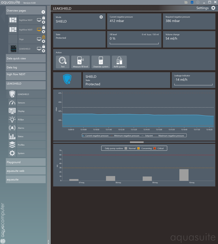Screen dimensions: 218x244
Task: Click the blue shield status icon
Action: [x=67, y=79]
